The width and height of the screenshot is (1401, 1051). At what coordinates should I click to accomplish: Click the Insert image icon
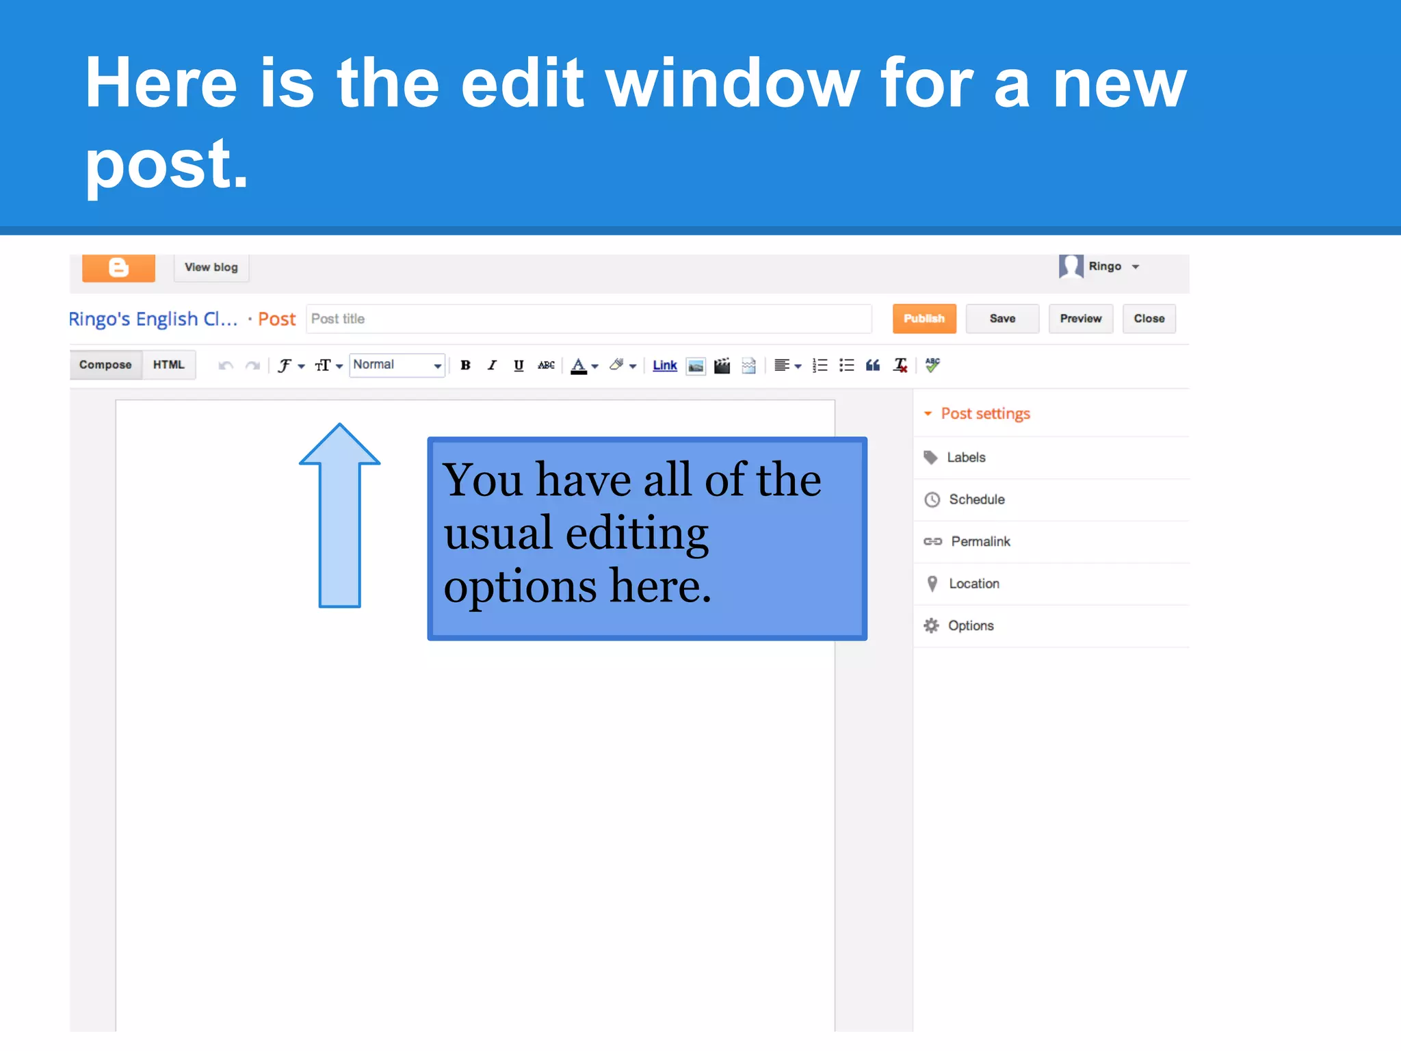(696, 366)
